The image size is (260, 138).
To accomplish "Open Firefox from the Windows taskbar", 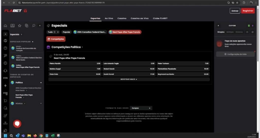I will tap(35, 135).
